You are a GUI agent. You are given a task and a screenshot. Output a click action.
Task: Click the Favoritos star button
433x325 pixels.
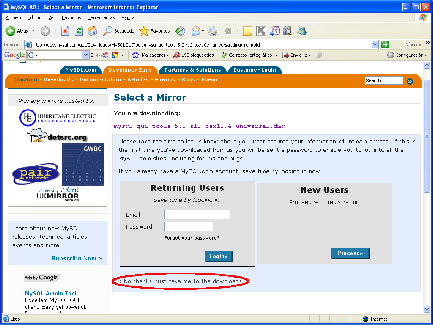pos(155,31)
